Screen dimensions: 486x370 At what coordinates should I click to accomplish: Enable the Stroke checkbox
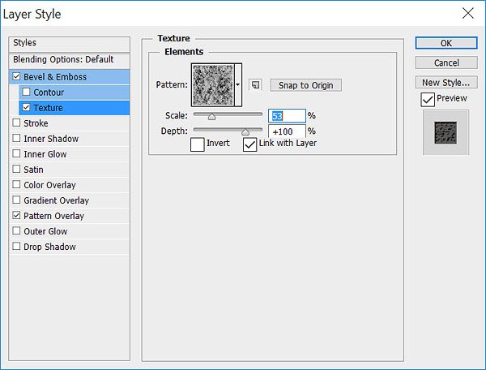(16, 123)
